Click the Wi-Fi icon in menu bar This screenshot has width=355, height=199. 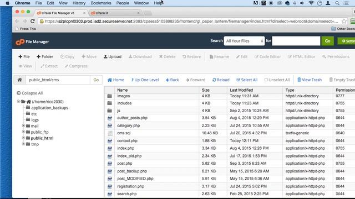311,3
